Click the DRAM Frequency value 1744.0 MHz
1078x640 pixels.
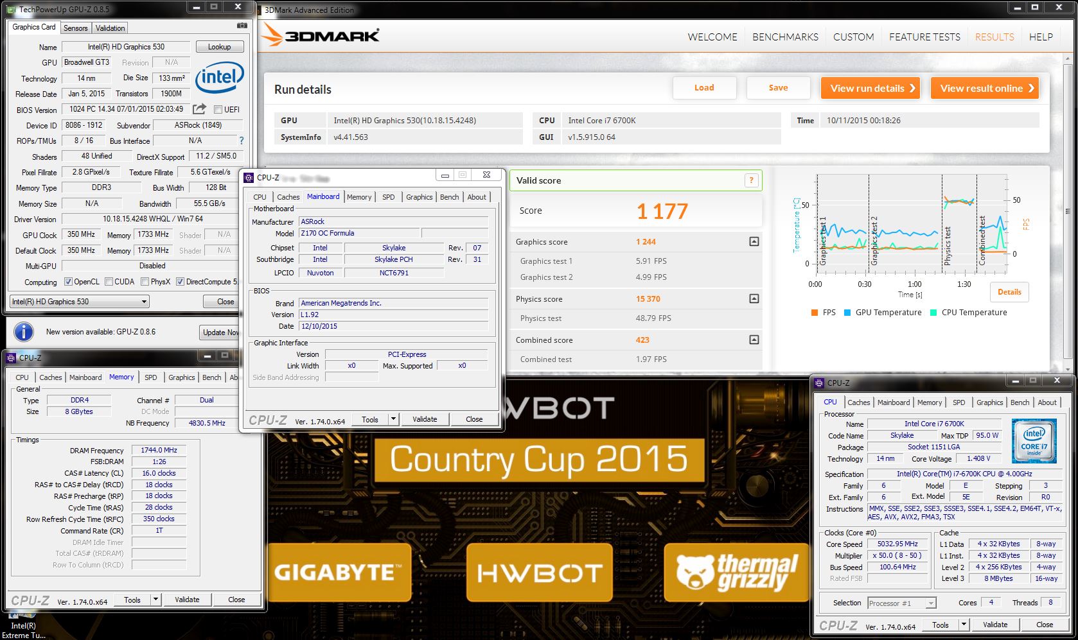159,450
